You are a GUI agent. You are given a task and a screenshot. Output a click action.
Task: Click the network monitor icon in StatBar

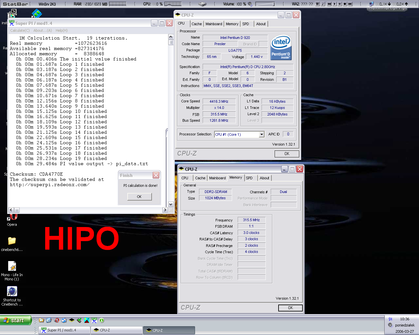(x=371, y=4)
